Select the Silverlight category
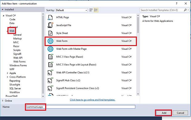This screenshot has height=120, width=191. (x=15, y=85)
